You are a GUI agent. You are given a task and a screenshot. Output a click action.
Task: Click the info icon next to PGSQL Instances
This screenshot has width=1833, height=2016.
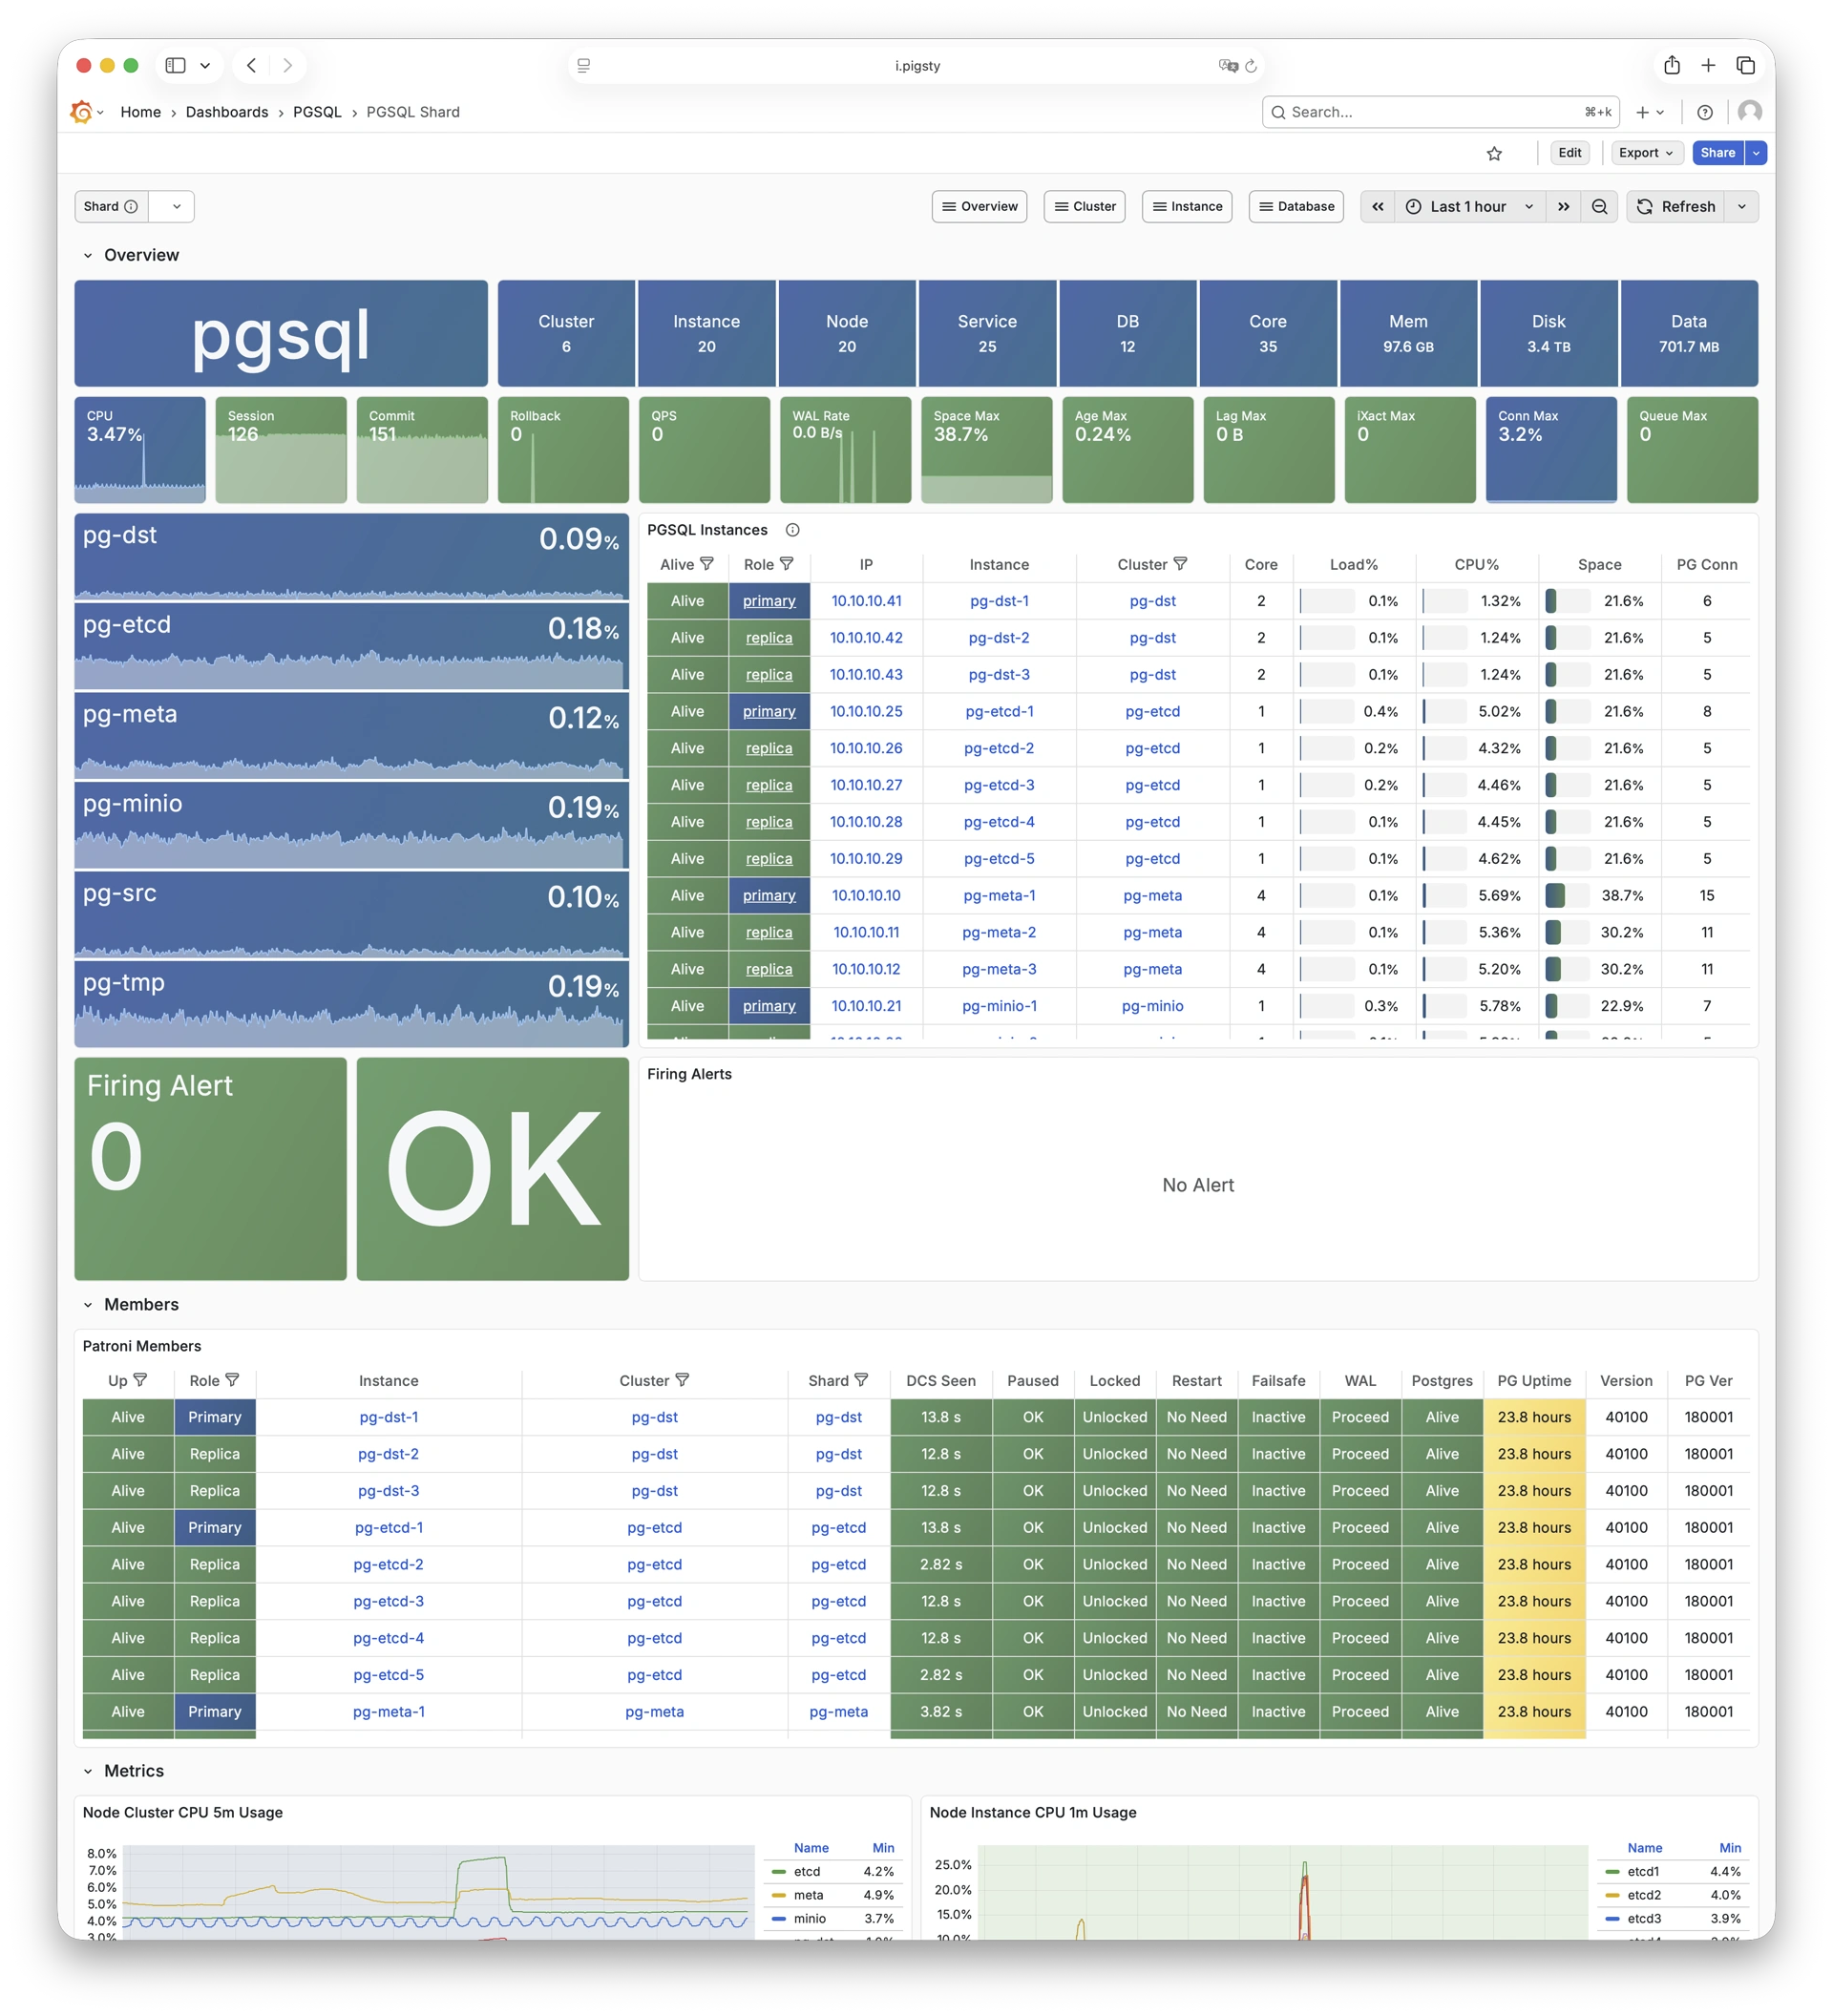pos(792,530)
